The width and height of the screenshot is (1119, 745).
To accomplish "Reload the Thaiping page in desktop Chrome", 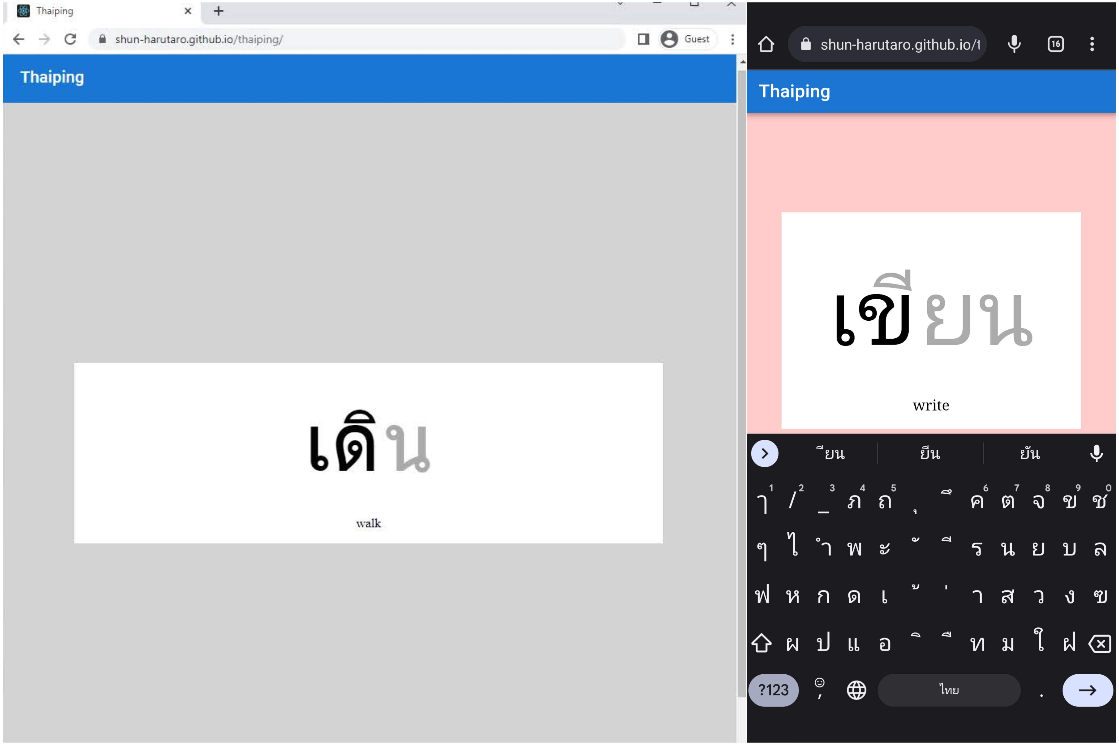I will tap(70, 40).
